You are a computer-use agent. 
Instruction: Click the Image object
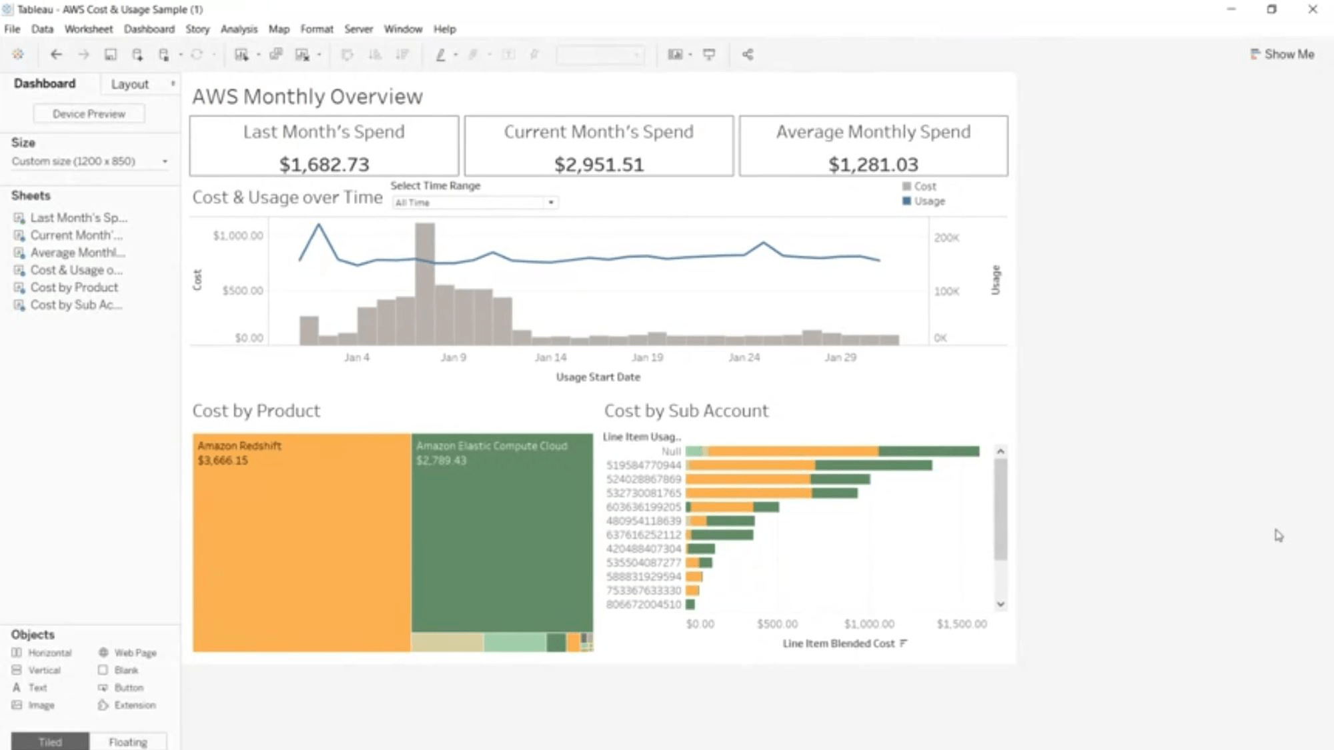33,705
